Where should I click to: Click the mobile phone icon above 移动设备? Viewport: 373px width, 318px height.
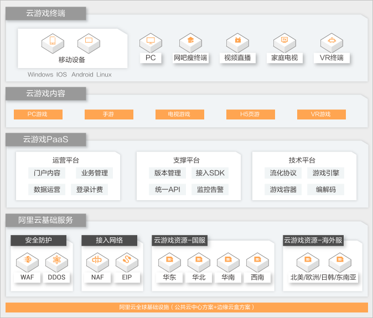tap(53, 43)
